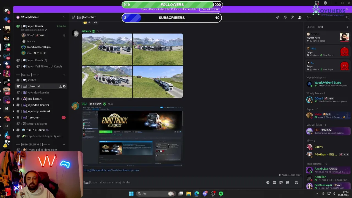Open the Euro Truck Simulator 2 screenshot
Image resolution: width=352 pixels, height=198 pixels.
132,136
